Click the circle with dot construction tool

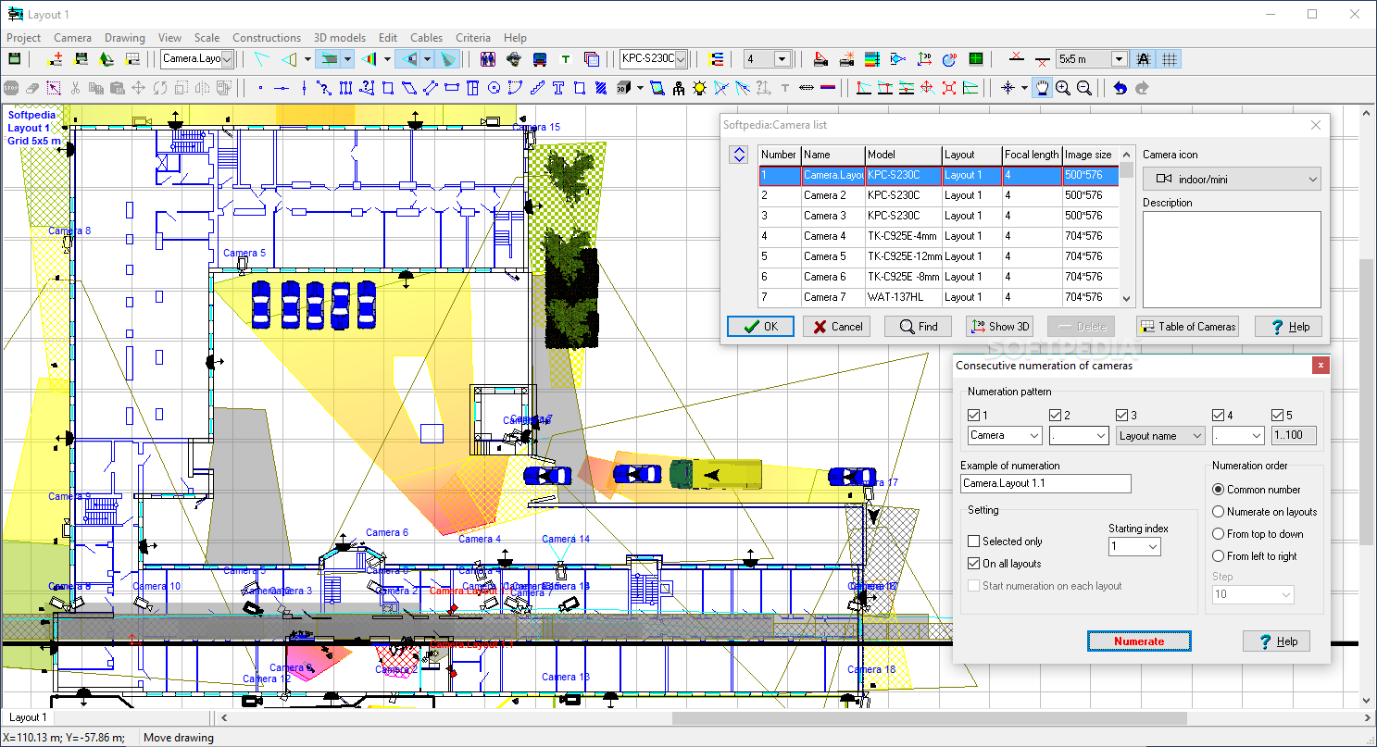[x=494, y=88]
